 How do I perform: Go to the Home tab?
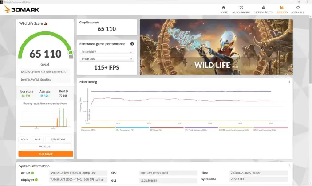click(223, 10)
